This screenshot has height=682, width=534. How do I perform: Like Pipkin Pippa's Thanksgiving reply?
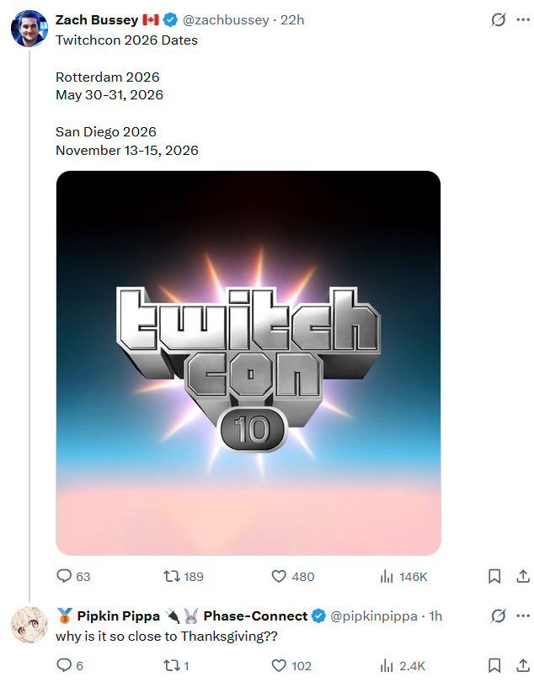click(280, 666)
